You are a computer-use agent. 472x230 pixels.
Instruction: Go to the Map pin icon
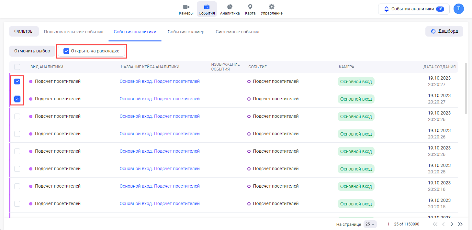click(x=250, y=7)
